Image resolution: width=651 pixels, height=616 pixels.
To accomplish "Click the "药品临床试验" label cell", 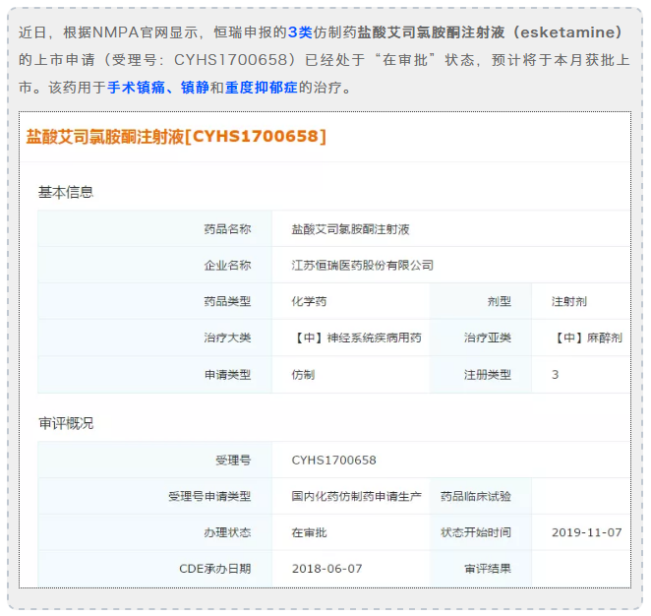I will click(x=475, y=496).
